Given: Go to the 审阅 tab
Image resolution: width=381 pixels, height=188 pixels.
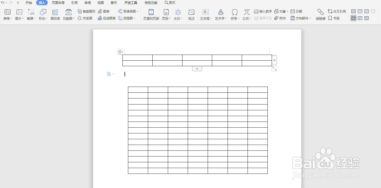Looking at the screenshot, I should coord(88,3).
